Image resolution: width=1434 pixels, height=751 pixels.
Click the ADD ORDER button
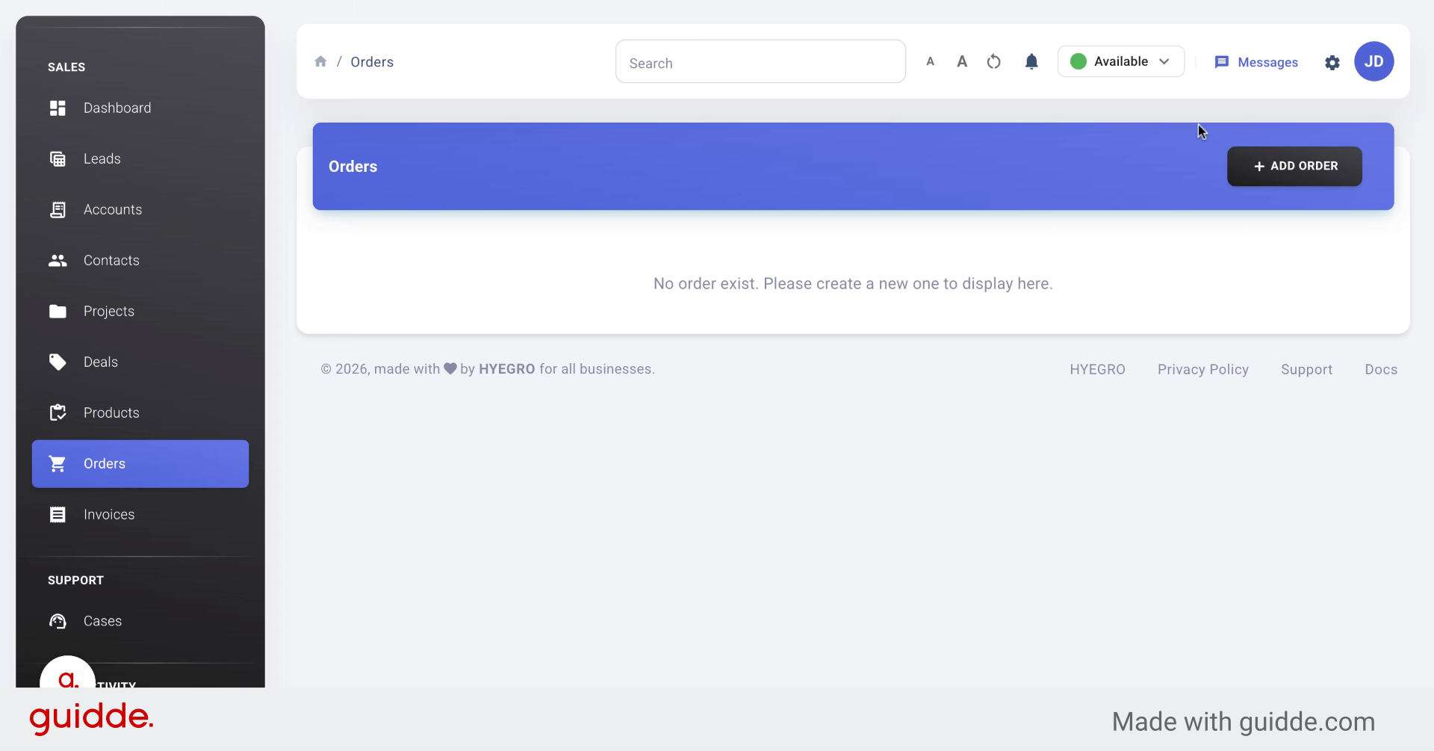pyautogui.click(x=1294, y=166)
